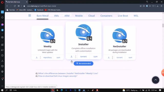Switch to the Cloud tab

click(91, 16)
